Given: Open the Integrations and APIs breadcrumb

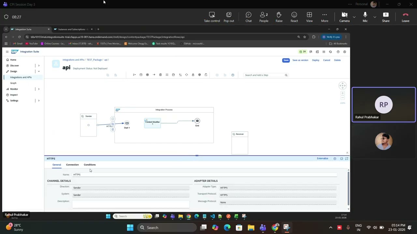Looking at the screenshot, I should pyautogui.click(x=73, y=60).
